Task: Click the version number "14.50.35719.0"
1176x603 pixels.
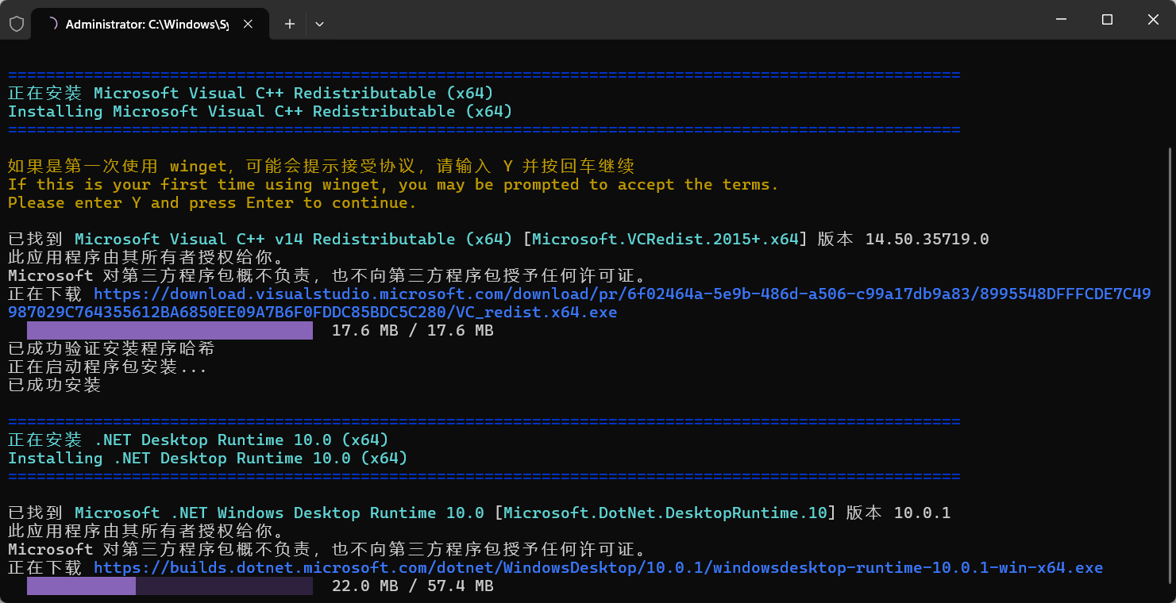Action: pos(927,240)
